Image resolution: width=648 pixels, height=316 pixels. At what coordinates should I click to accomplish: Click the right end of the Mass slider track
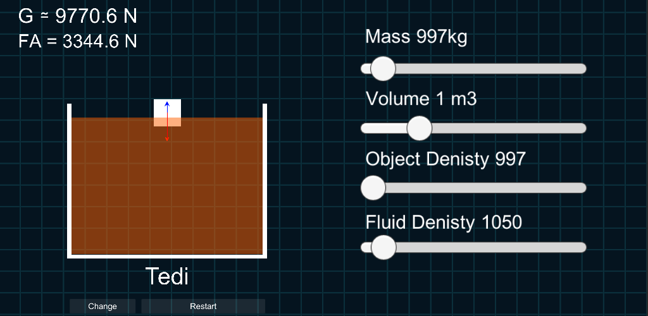581,69
